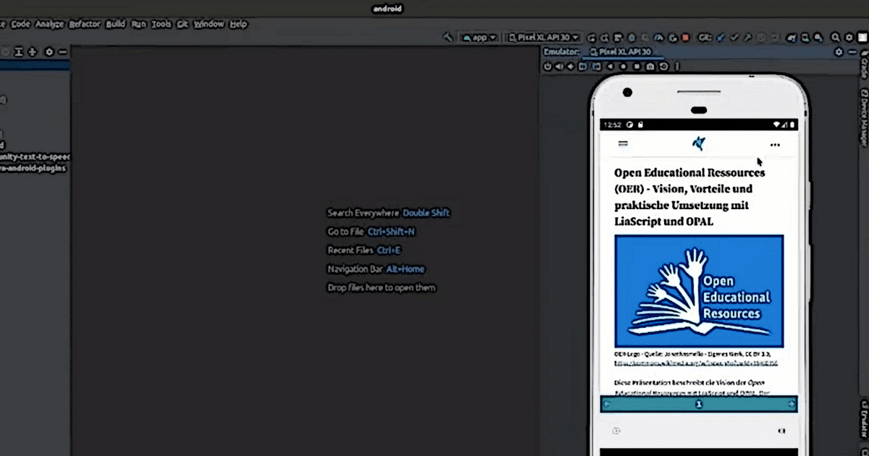Click the Search Everywhere magnifier icon

[836, 37]
